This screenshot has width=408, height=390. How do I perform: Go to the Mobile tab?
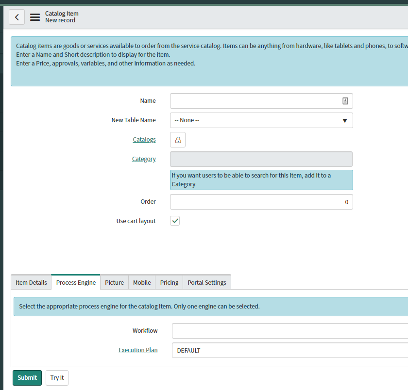click(x=142, y=282)
